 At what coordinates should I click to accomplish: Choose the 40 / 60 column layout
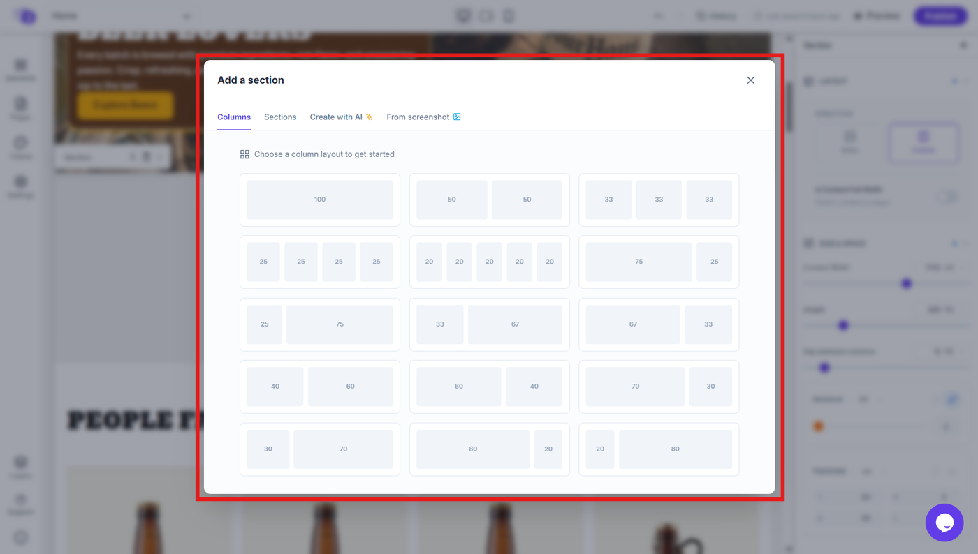click(320, 387)
